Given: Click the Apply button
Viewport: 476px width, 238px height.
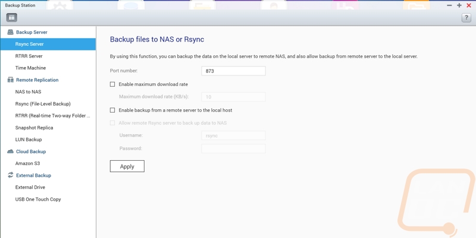Looking at the screenshot, I should pyautogui.click(x=127, y=166).
